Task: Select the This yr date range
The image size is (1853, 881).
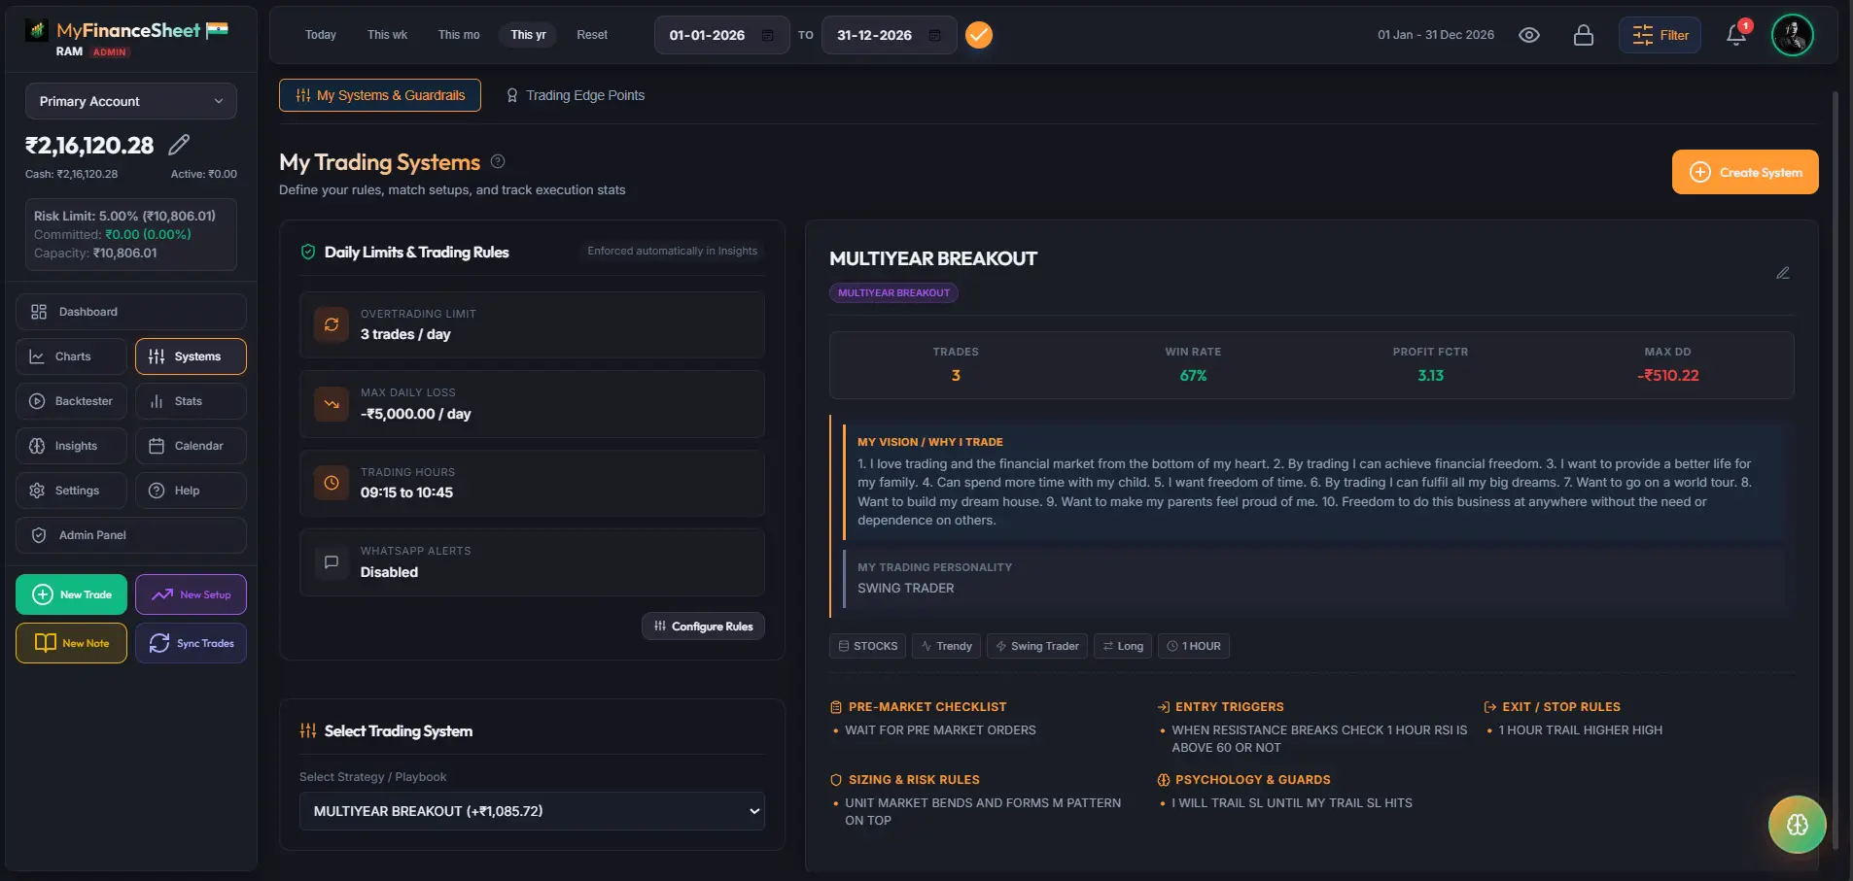Action: [529, 35]
